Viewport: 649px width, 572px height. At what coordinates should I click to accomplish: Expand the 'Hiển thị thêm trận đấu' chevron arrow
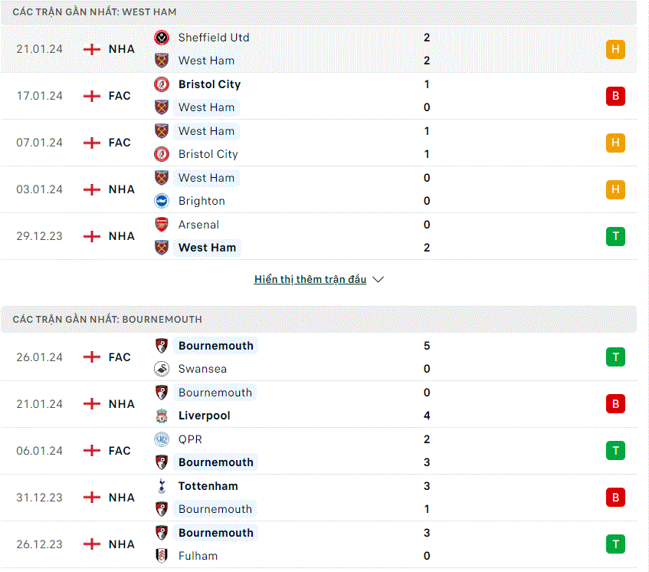pos(378,280)
